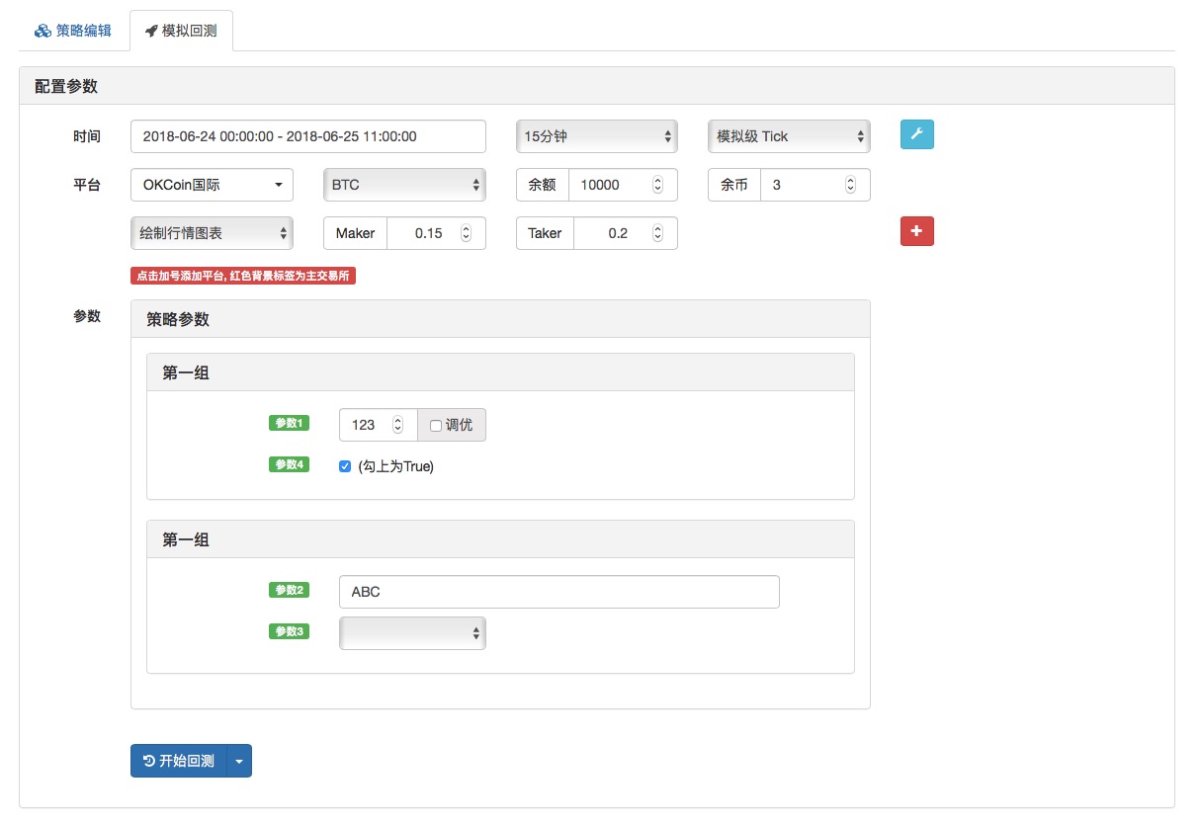
Task: Open the 绘制行情图表 dropdown
Action: pos(212,233)
